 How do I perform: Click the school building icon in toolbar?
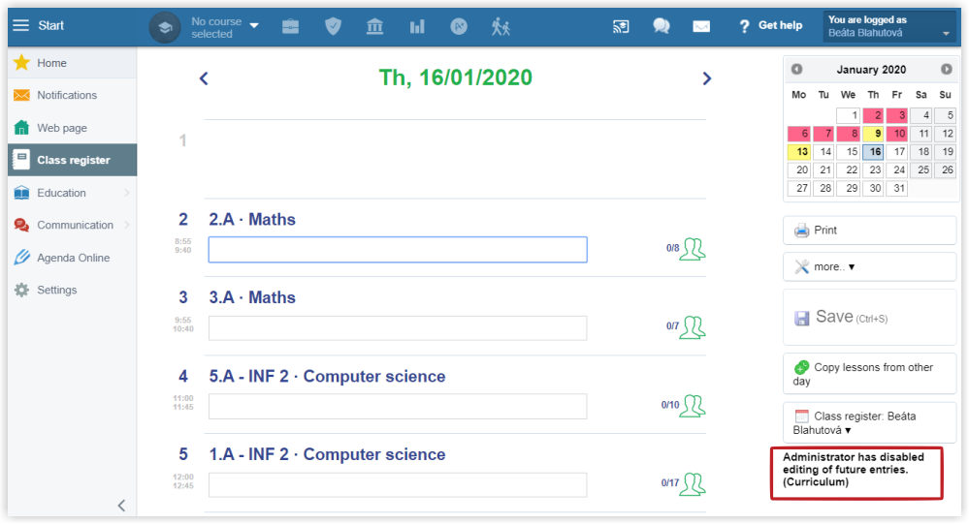[x=374, y=26]
